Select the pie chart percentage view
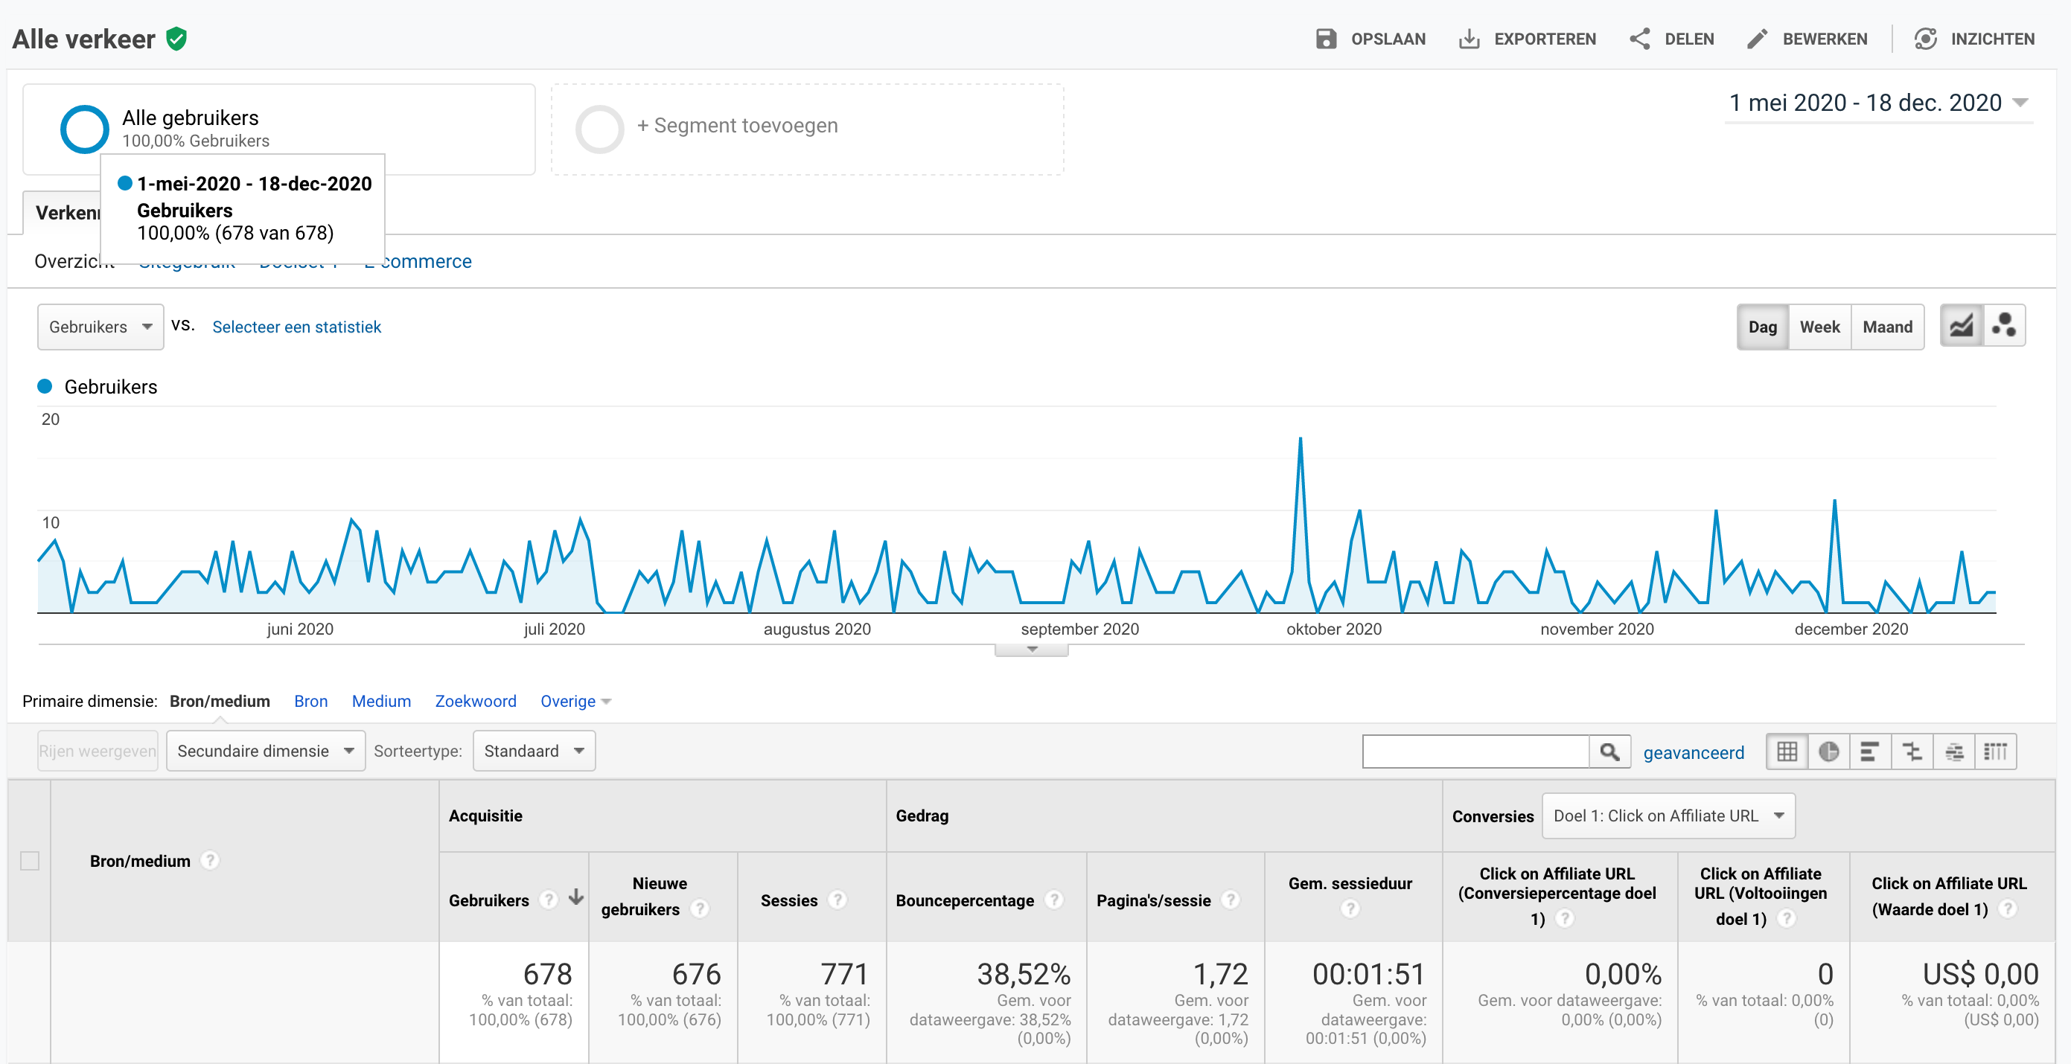Screen dimensions: 2071x1064 click(1829, 751)
